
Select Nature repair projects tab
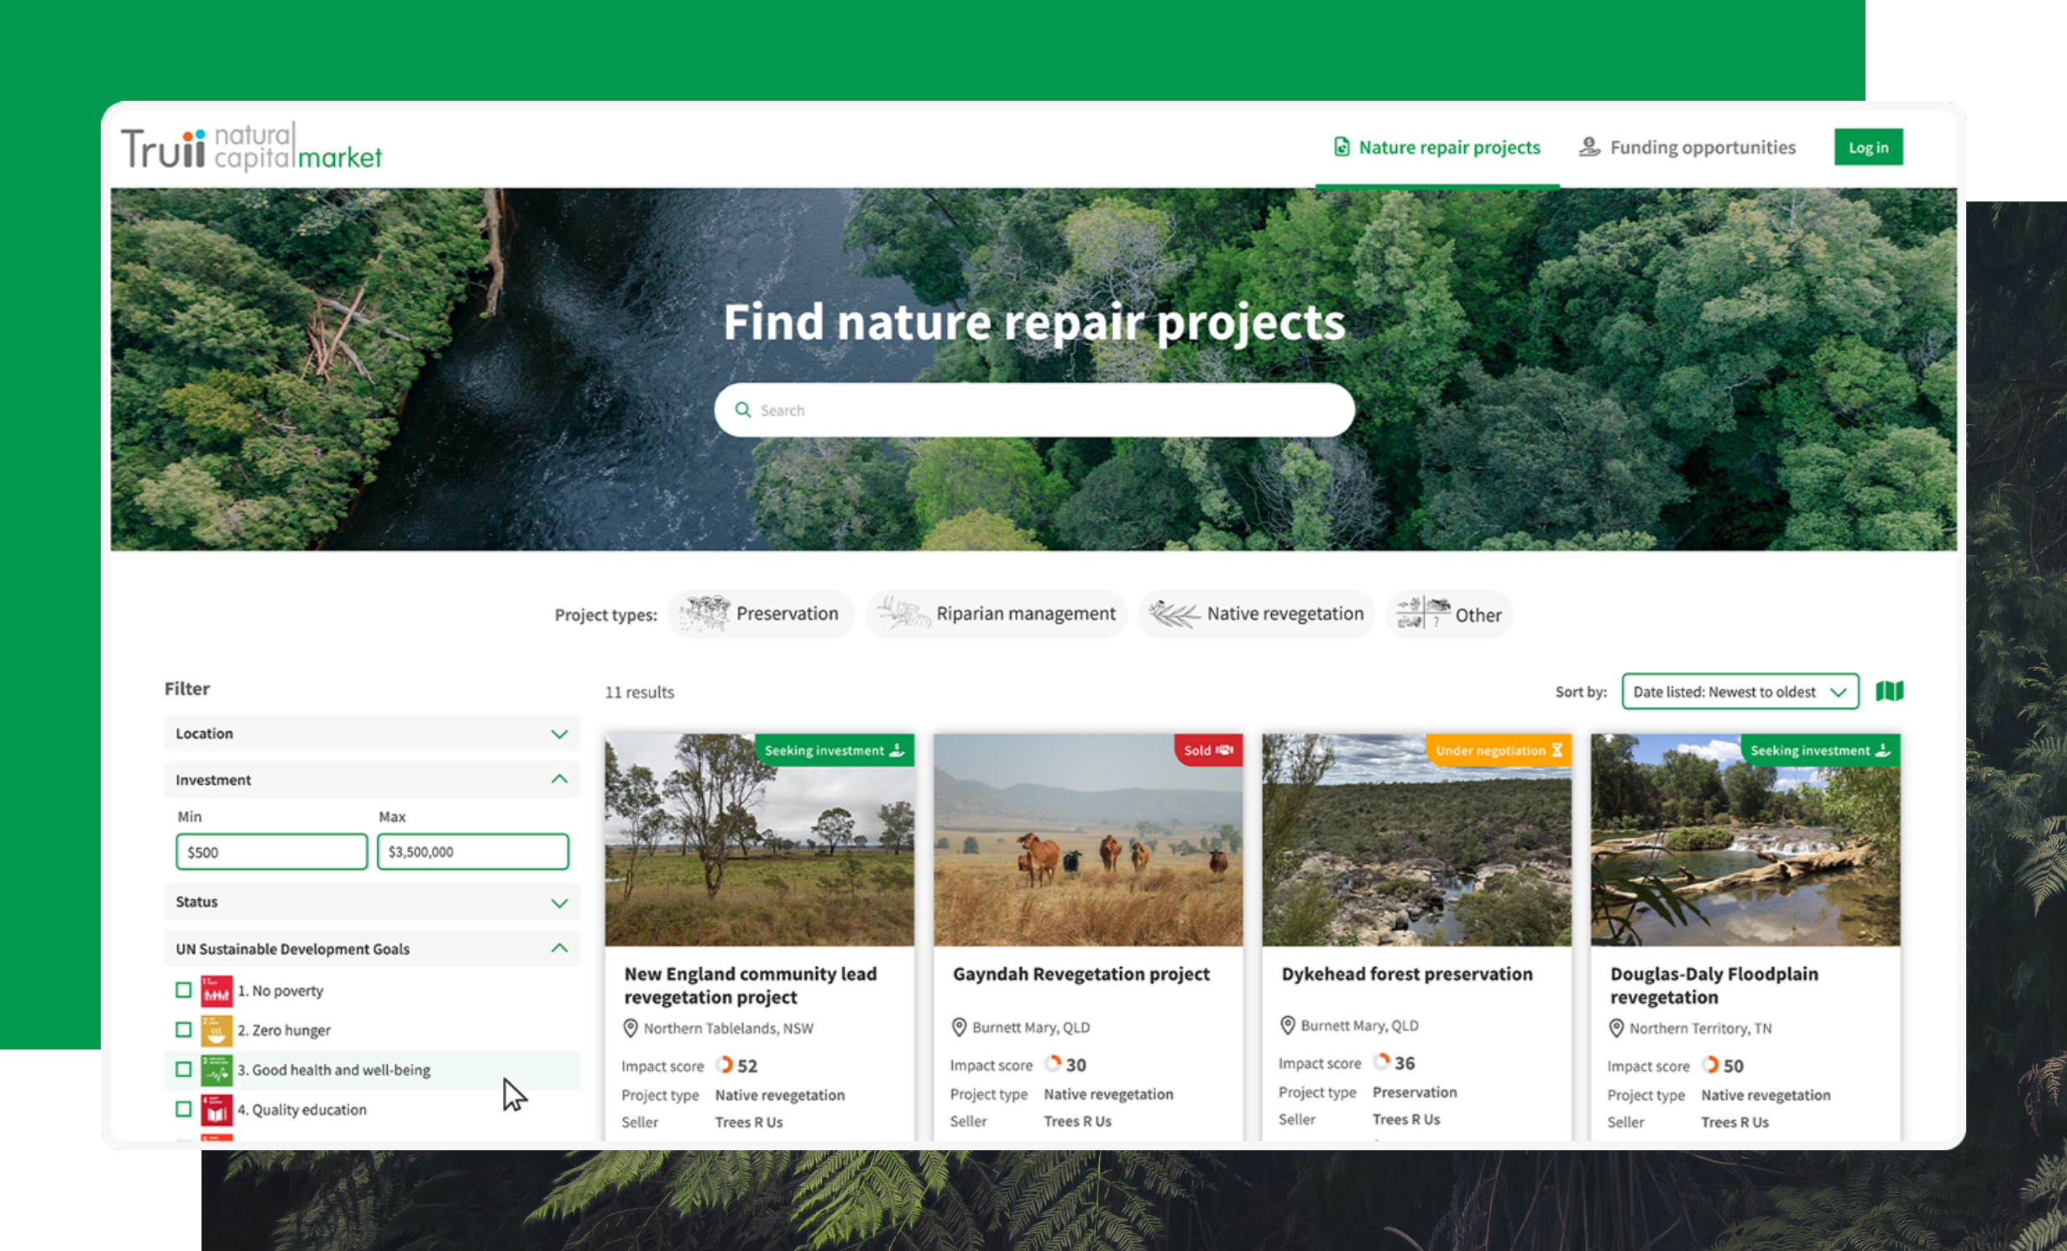[1437, 147]
